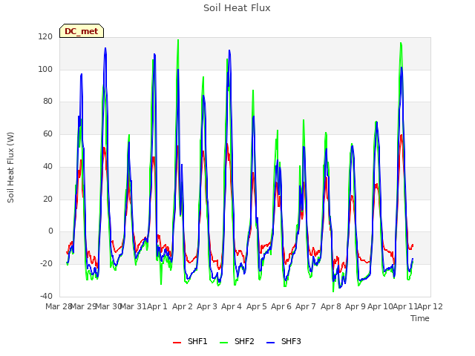The image size is (475, 356).
Task: Click the 'Mar 31' date tick label
Action: pyautogui.click(x=133, y=306)
